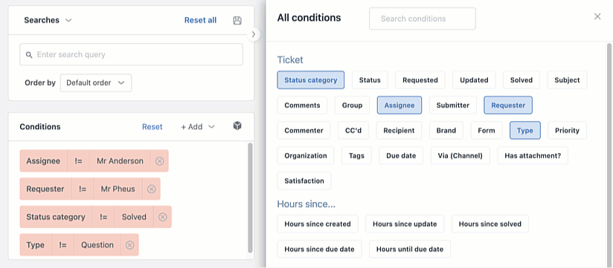Open the Order by Default order dropdown
The height and width of the screenshot is (268, 613).
point(96,82)
